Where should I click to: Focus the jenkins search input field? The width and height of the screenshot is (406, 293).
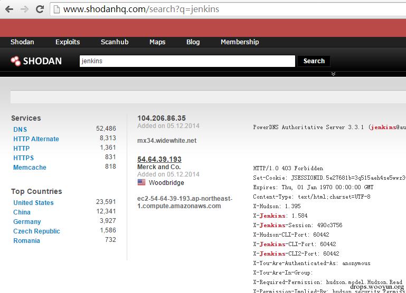[x=187, y=61]
